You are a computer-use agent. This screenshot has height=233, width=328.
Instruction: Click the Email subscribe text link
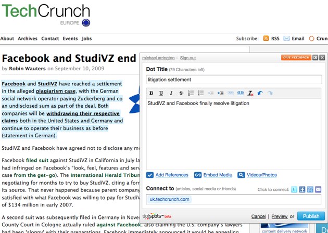pos(298,38)
